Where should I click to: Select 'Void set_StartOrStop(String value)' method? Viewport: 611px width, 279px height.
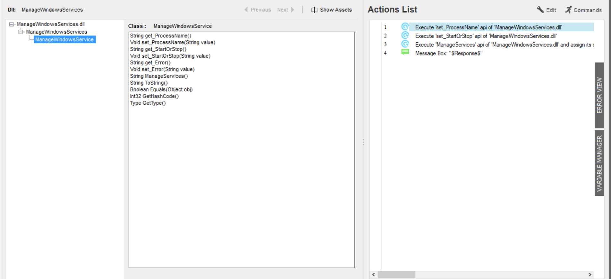(x=170, y=56)
